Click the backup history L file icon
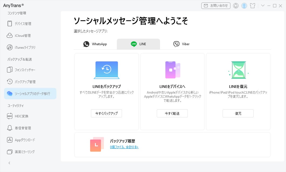The width and height of the screenshot is (286, 172). [97, 144]
